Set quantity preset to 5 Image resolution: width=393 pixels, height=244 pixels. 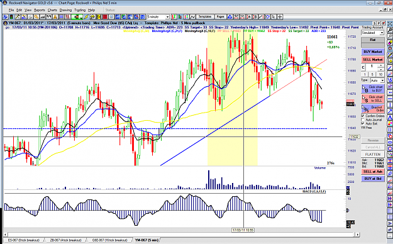coord(372,74)
